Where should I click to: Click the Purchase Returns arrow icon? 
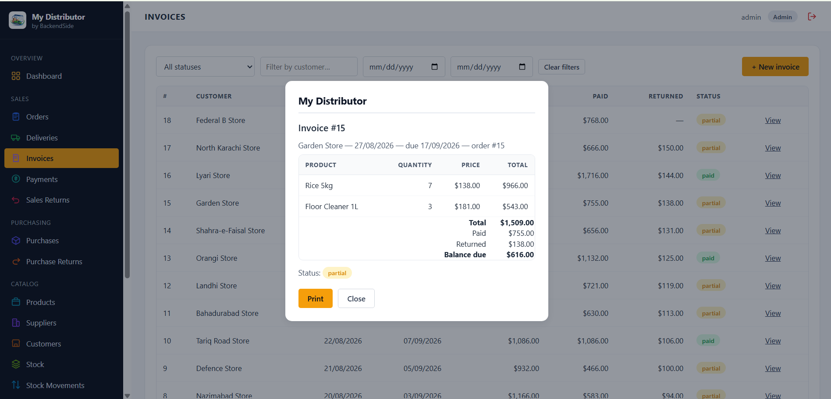(x=16, y=262)
